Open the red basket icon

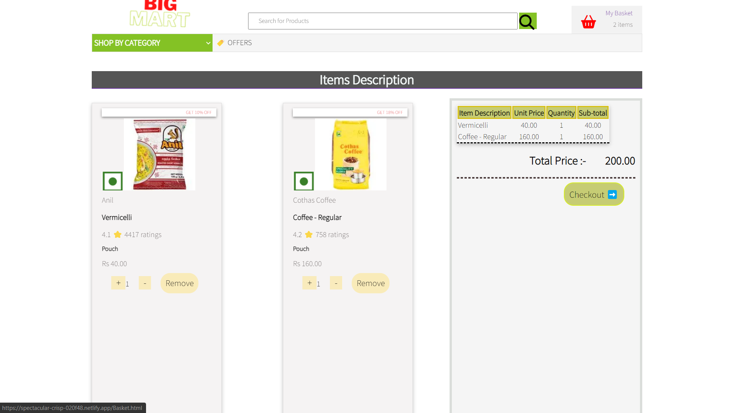pos(588,22)
